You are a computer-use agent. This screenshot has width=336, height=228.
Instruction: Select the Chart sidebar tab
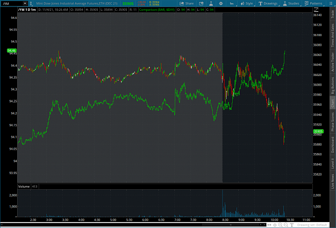tap(333, 103)
